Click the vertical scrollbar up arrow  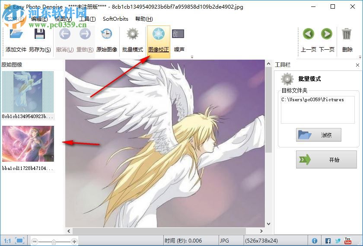tap(268, 63)
